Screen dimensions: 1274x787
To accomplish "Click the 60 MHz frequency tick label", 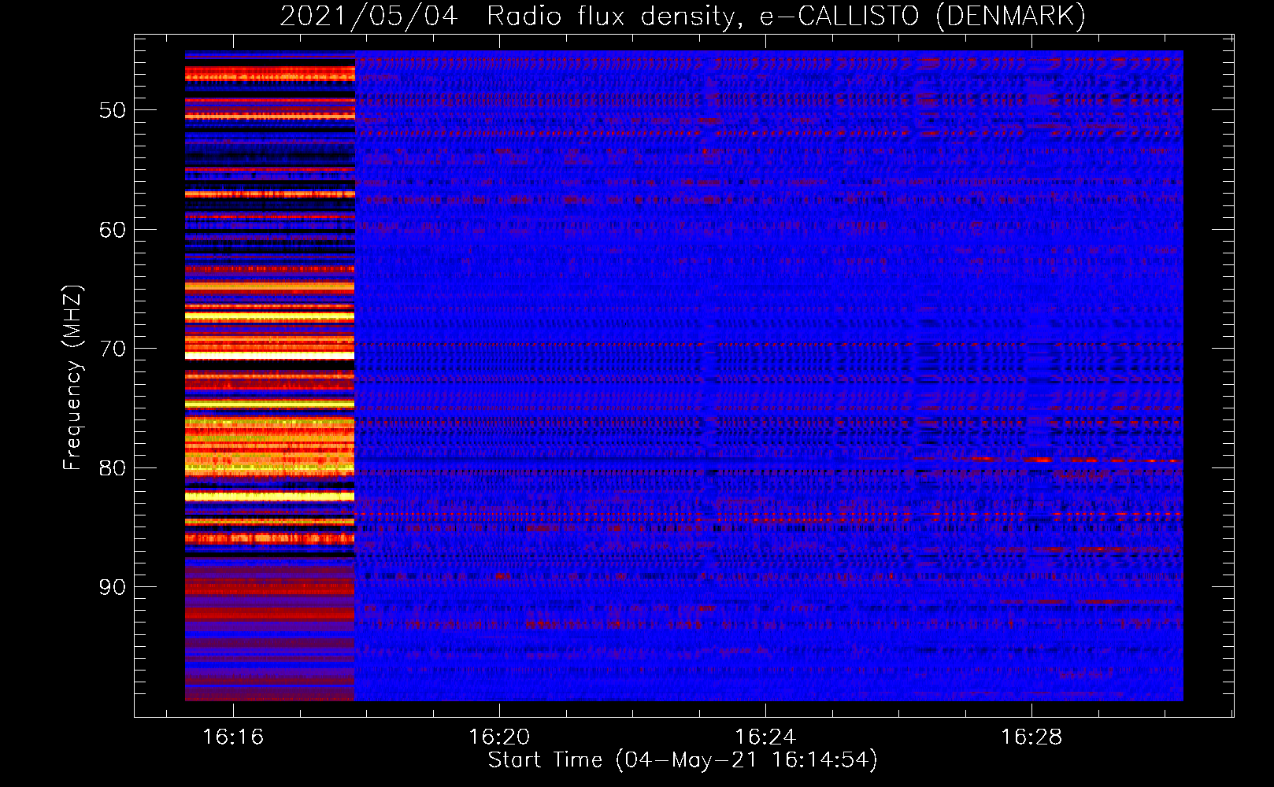I will [113, 230].
